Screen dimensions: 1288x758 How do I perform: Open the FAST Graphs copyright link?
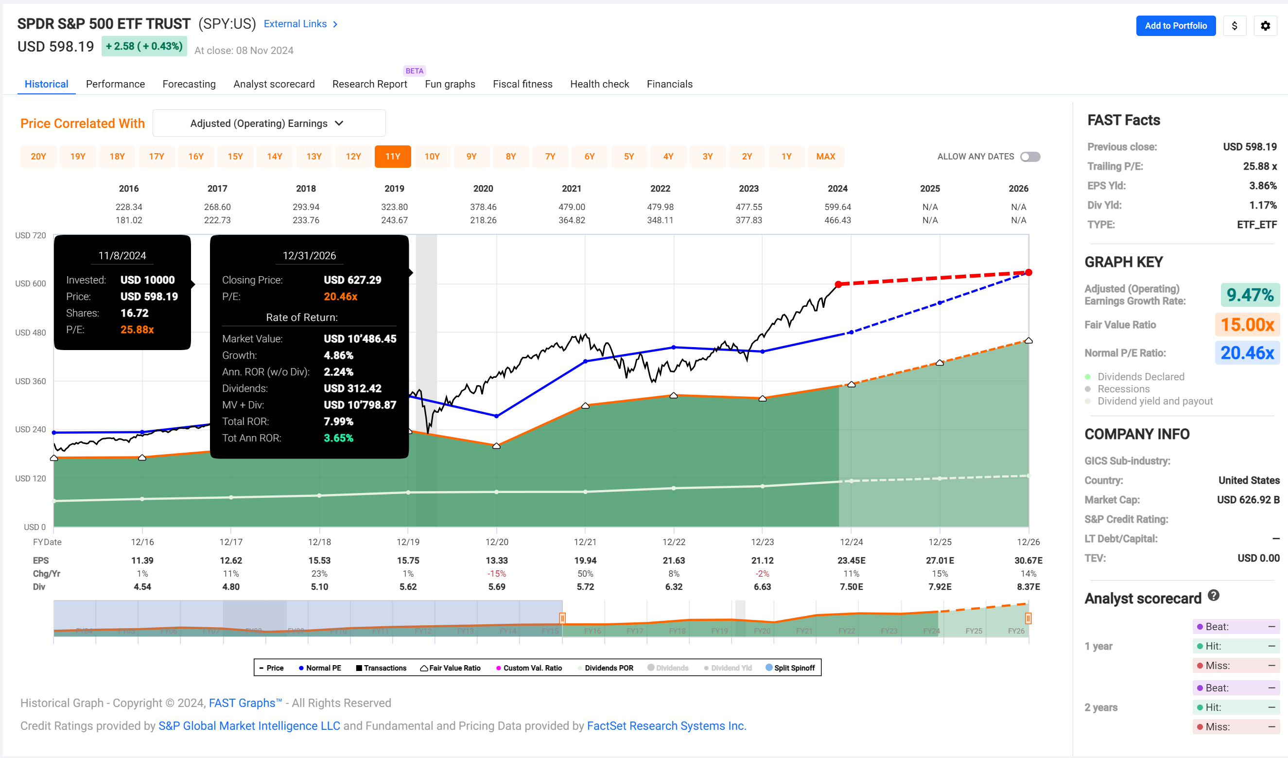click(x=245, y=703)
